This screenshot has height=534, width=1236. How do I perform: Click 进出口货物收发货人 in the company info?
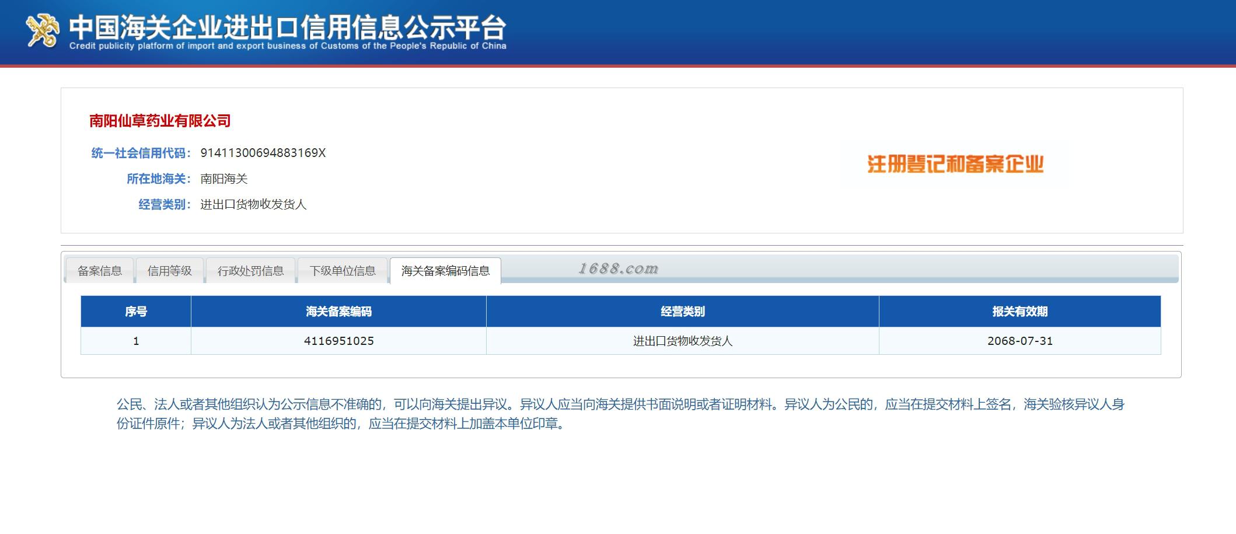253,204
